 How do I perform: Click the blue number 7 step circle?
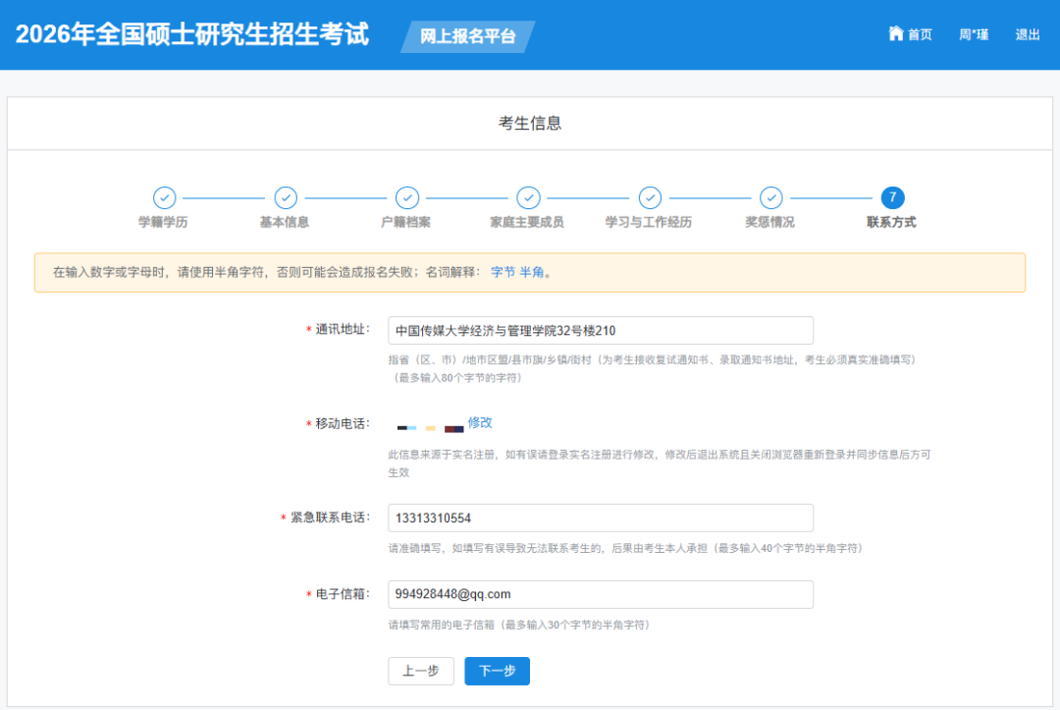click(893, 198)
